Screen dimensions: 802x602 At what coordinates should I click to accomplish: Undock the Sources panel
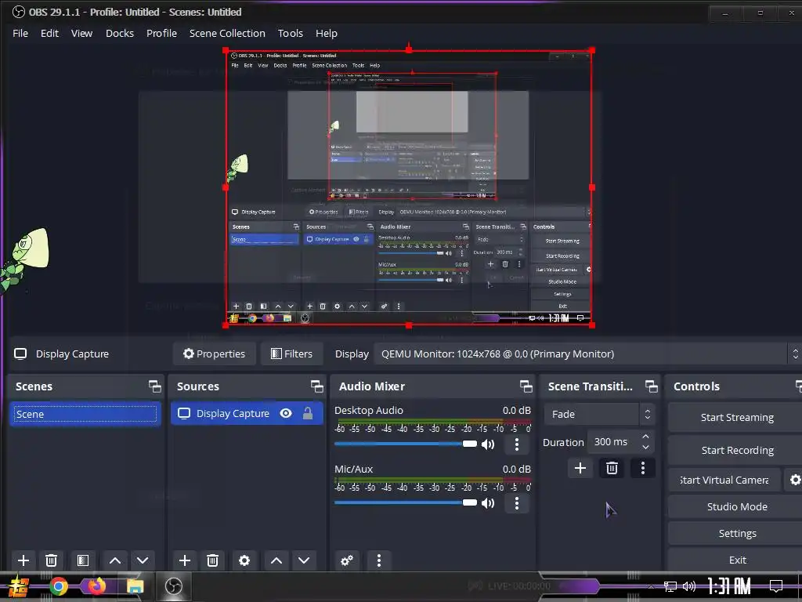316,386
